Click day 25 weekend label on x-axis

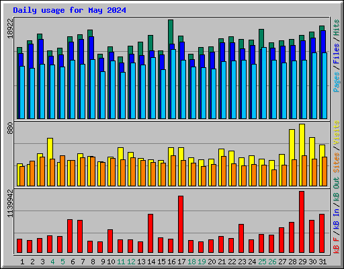[262, 262]
